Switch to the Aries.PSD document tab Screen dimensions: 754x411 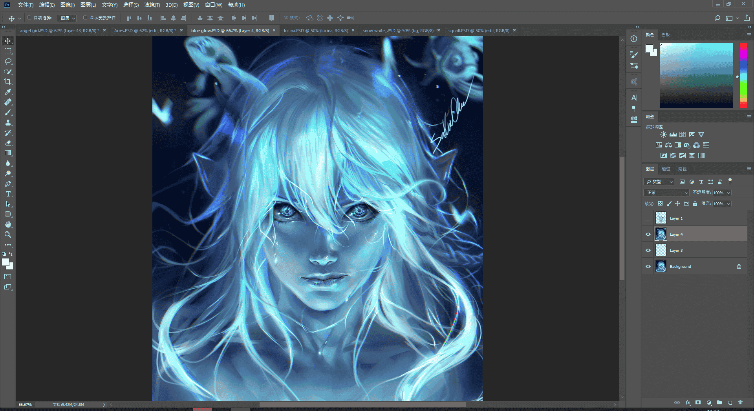pos(144,31)
